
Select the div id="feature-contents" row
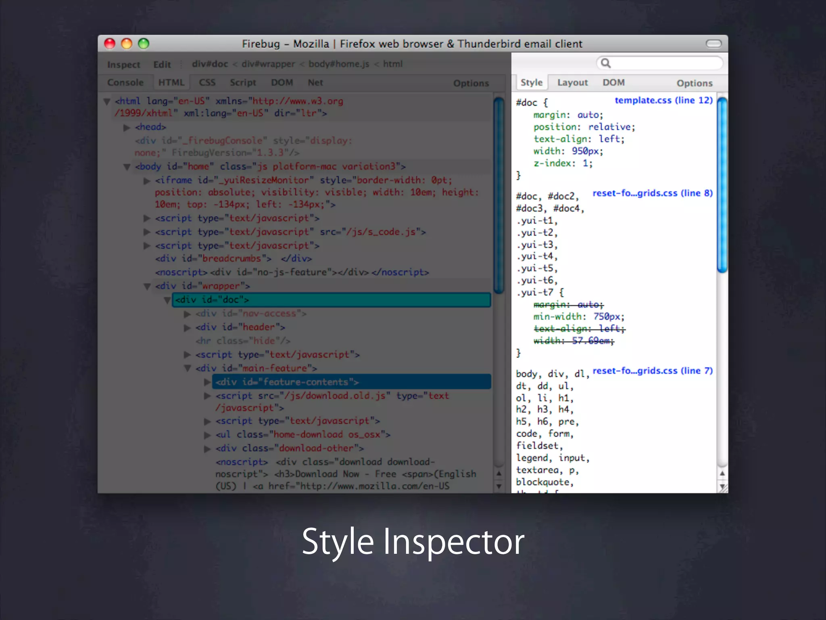point(351,382)
